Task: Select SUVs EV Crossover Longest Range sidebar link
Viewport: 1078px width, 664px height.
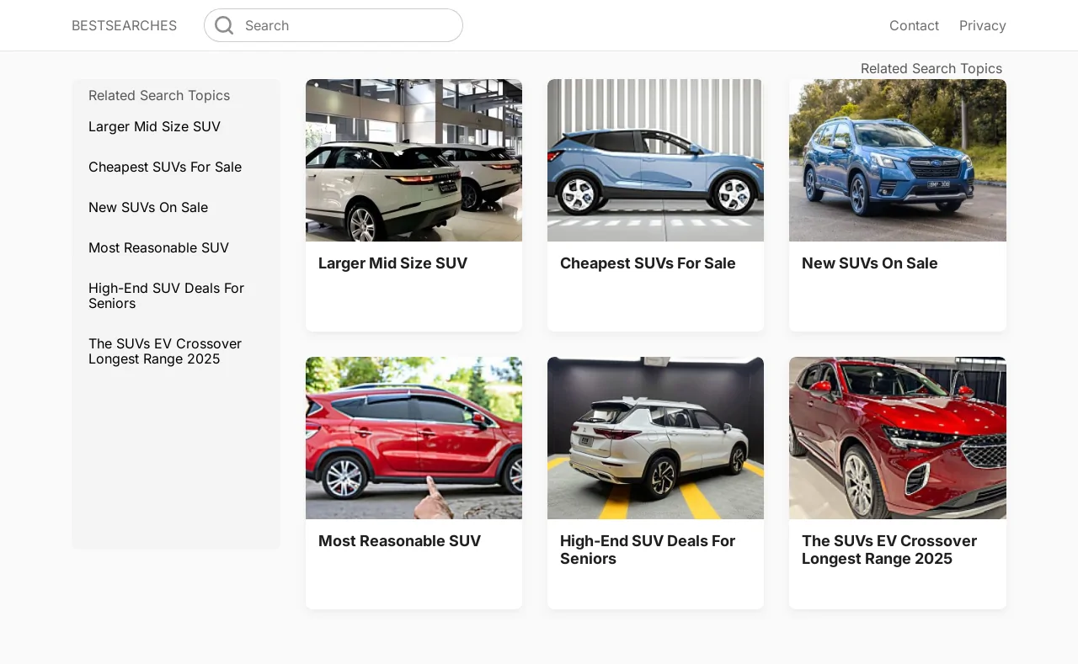Action: (x=165, y=351)
